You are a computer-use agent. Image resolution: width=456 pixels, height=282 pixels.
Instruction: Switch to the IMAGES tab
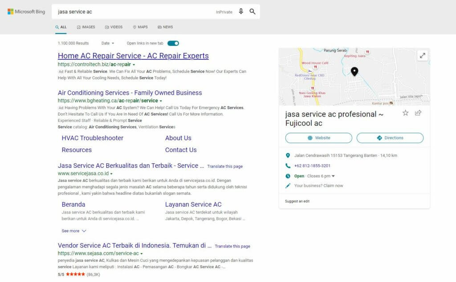click(x=86, y=27)
